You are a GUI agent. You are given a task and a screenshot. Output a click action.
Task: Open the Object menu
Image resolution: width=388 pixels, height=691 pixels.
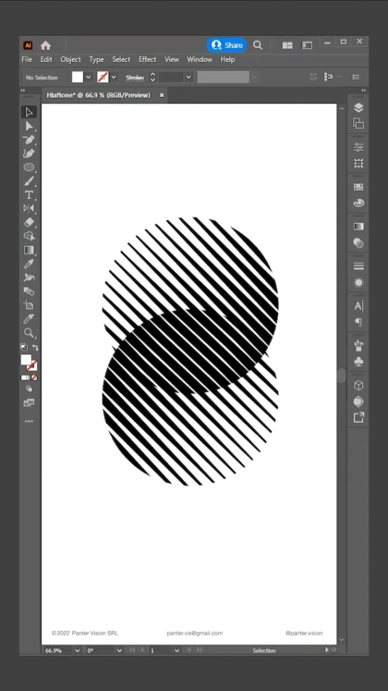coord(70,59)
